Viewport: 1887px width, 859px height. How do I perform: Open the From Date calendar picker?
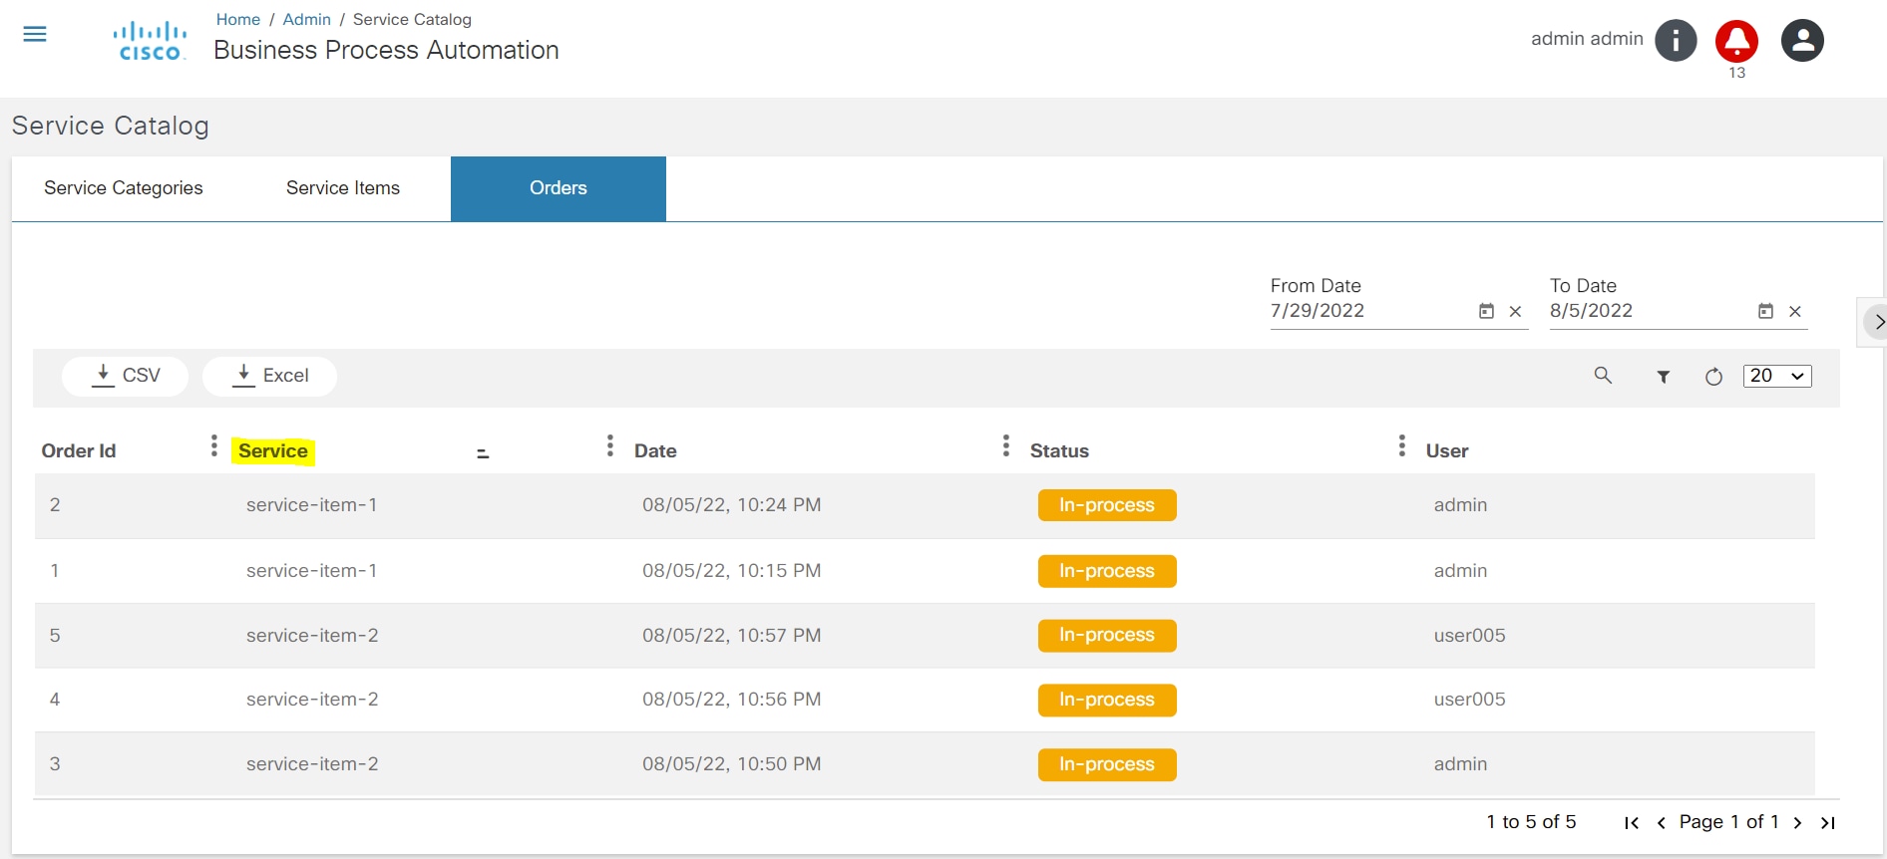coord(1486,312)
